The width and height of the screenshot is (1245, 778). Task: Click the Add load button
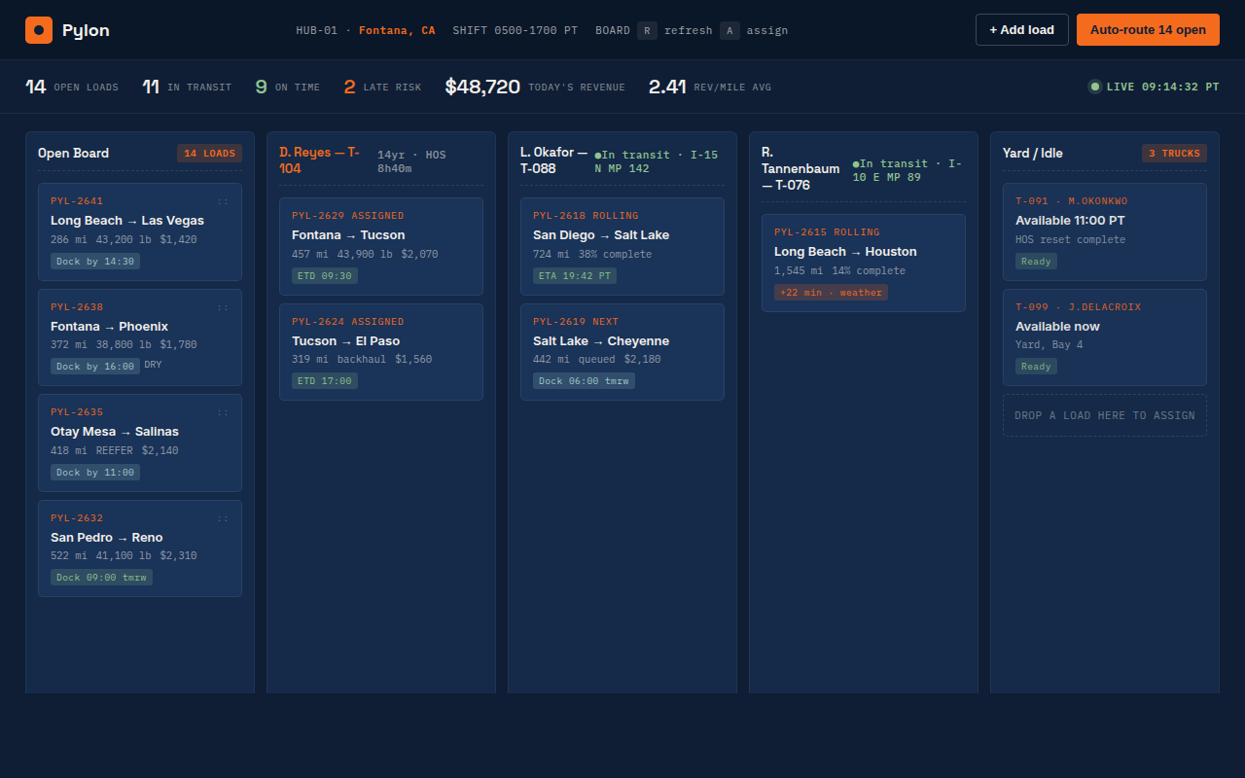point(1022,30)
